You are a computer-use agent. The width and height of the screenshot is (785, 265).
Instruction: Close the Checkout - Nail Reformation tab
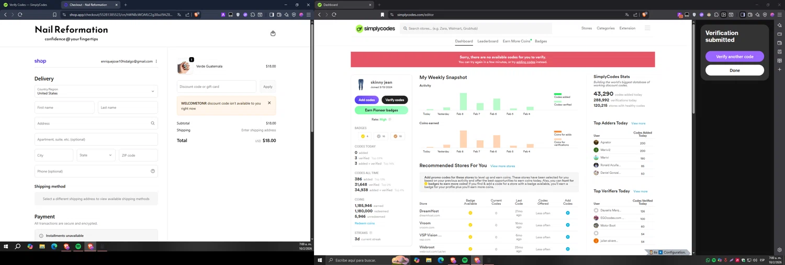tap(116, 5)
